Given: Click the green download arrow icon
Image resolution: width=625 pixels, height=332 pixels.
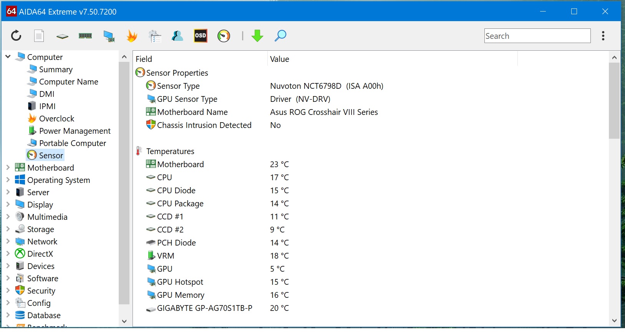Looking at the screenshot, I should (x=257, y=36).
